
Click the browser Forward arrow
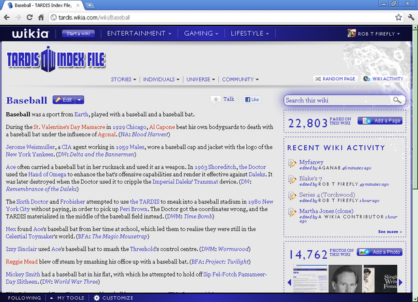click(x=18, y=18)
